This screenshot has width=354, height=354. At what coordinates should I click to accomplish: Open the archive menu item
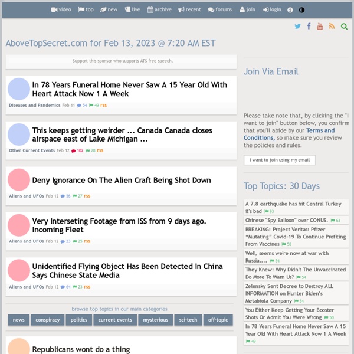click(159, 9)
